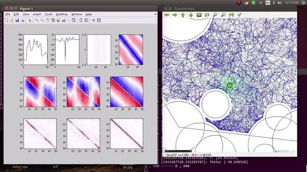The height and width of the screenshot is (172, 307).
Task: Pan up with the green up arrow in Transformed window
Action: (183, 15)
